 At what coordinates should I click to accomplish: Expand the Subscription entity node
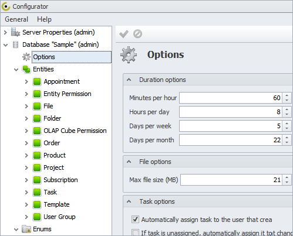[26, 180]
